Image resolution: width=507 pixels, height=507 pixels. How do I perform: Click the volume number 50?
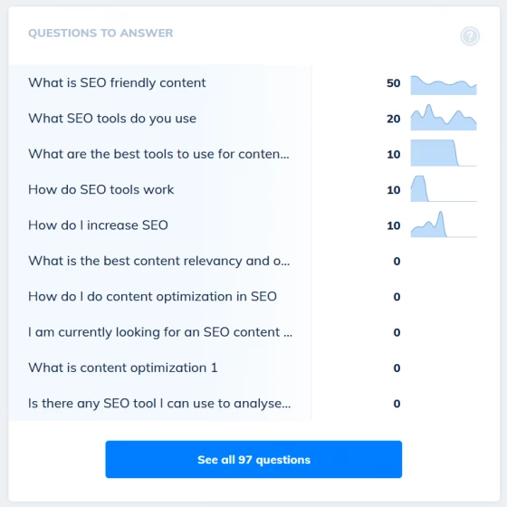click(x=394, y=83)
